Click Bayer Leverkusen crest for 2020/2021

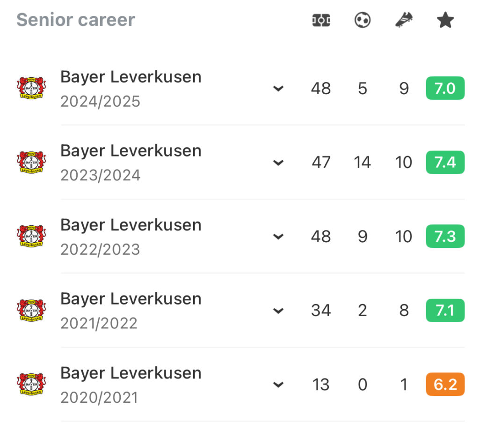31,384
